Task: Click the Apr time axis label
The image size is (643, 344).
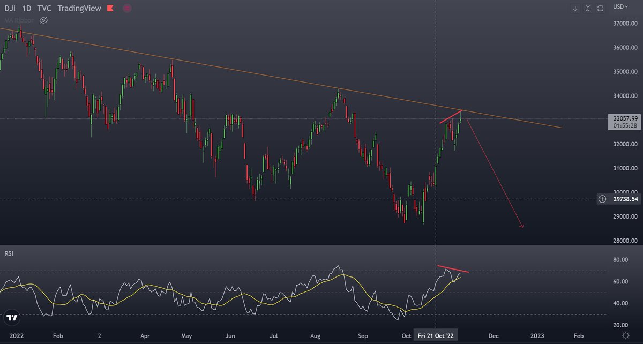Action: [145, 335]
